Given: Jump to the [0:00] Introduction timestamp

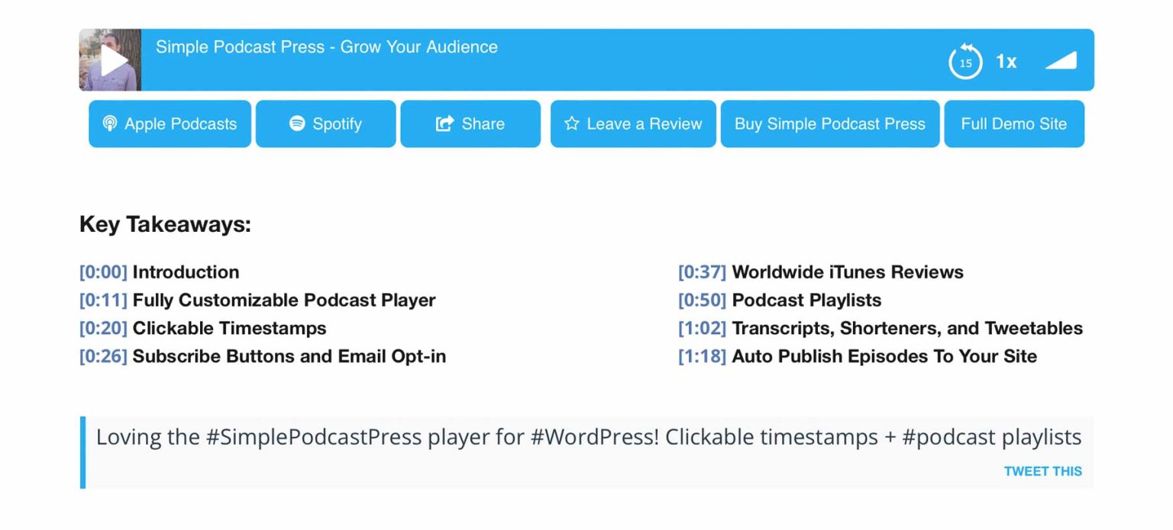Looking at the screenshot, I should [x=103, y=272].
